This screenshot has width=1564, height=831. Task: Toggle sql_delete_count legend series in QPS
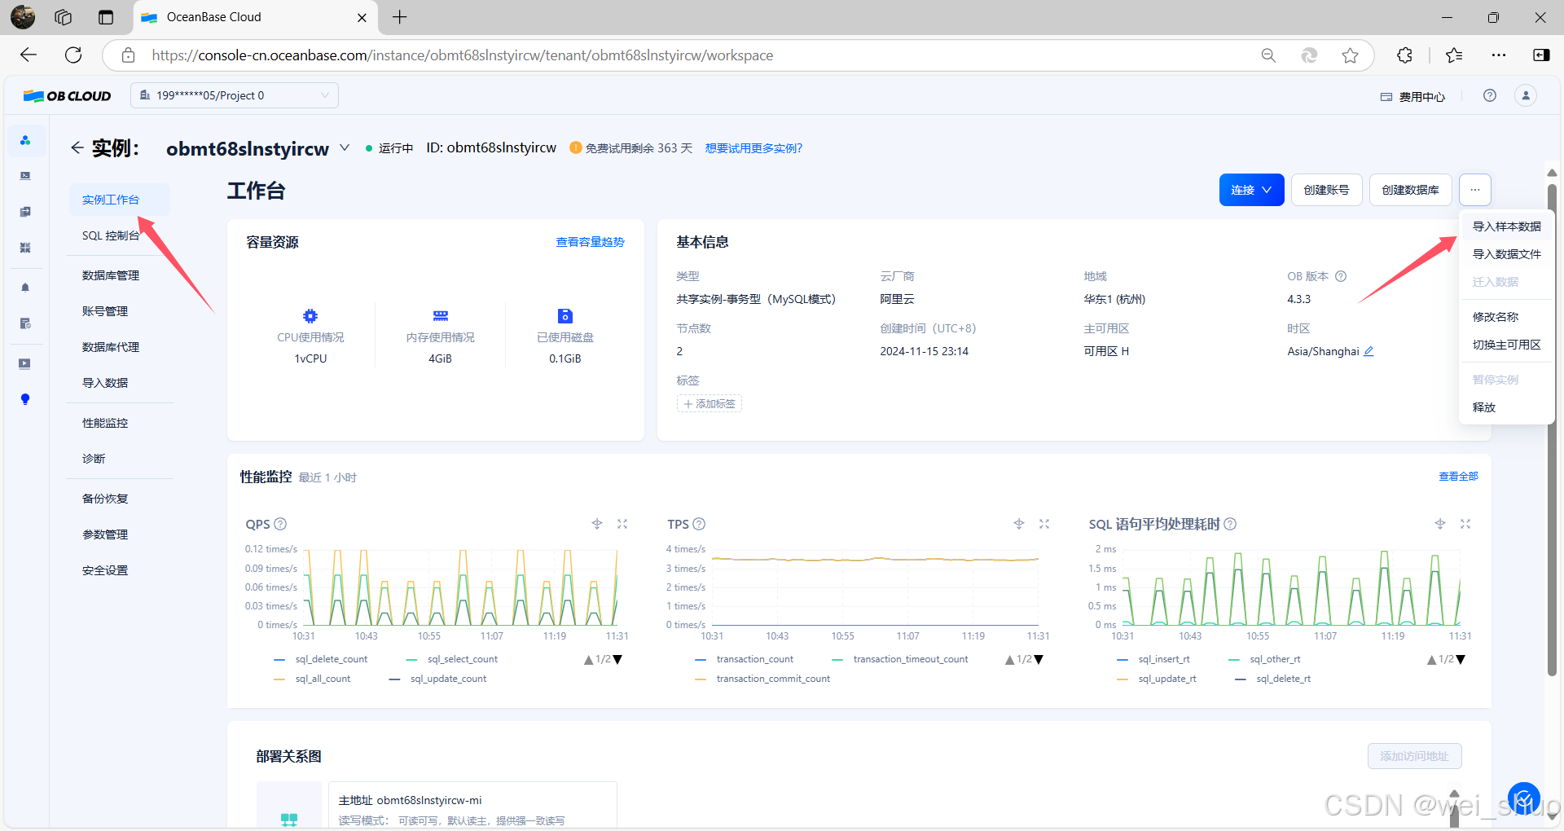(x=331, y=659)
